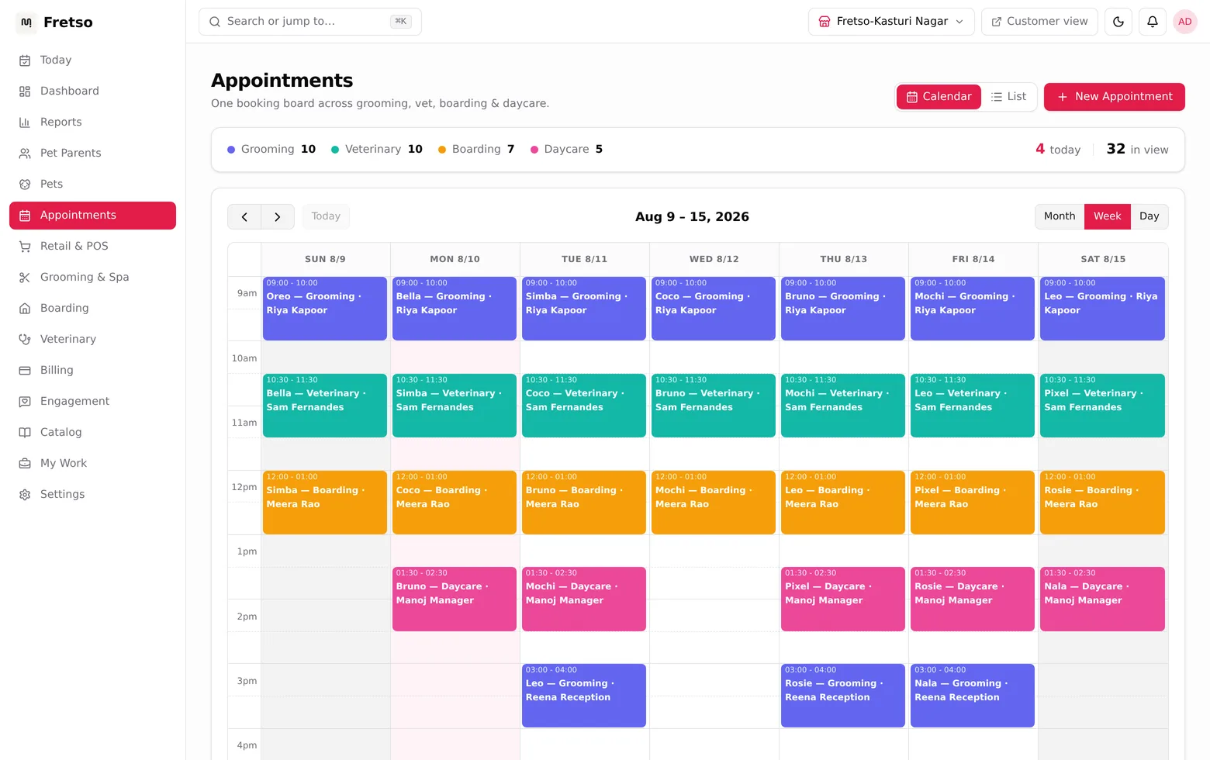
Task: Switch to List view
Action: [1008, 97]
